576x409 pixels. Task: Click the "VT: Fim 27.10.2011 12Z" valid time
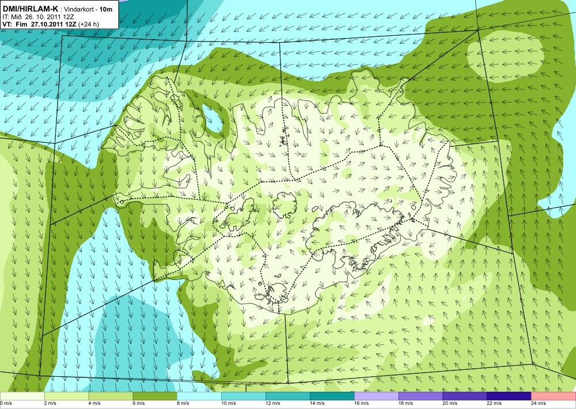click(39, 24)
